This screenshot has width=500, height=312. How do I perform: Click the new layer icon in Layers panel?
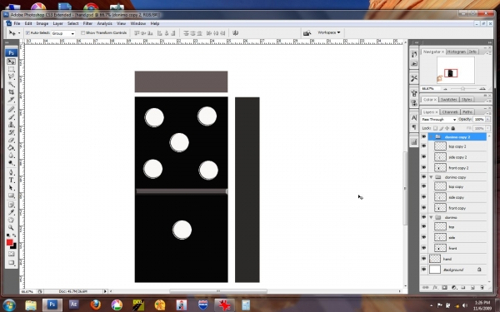[x=472, y=288]
